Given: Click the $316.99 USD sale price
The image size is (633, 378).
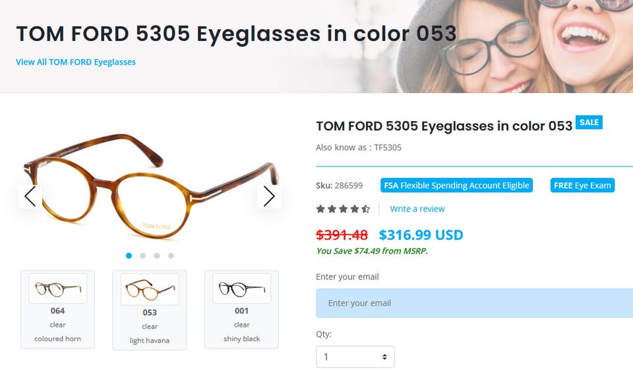Looking at the screenshot, I should point(421,235).
